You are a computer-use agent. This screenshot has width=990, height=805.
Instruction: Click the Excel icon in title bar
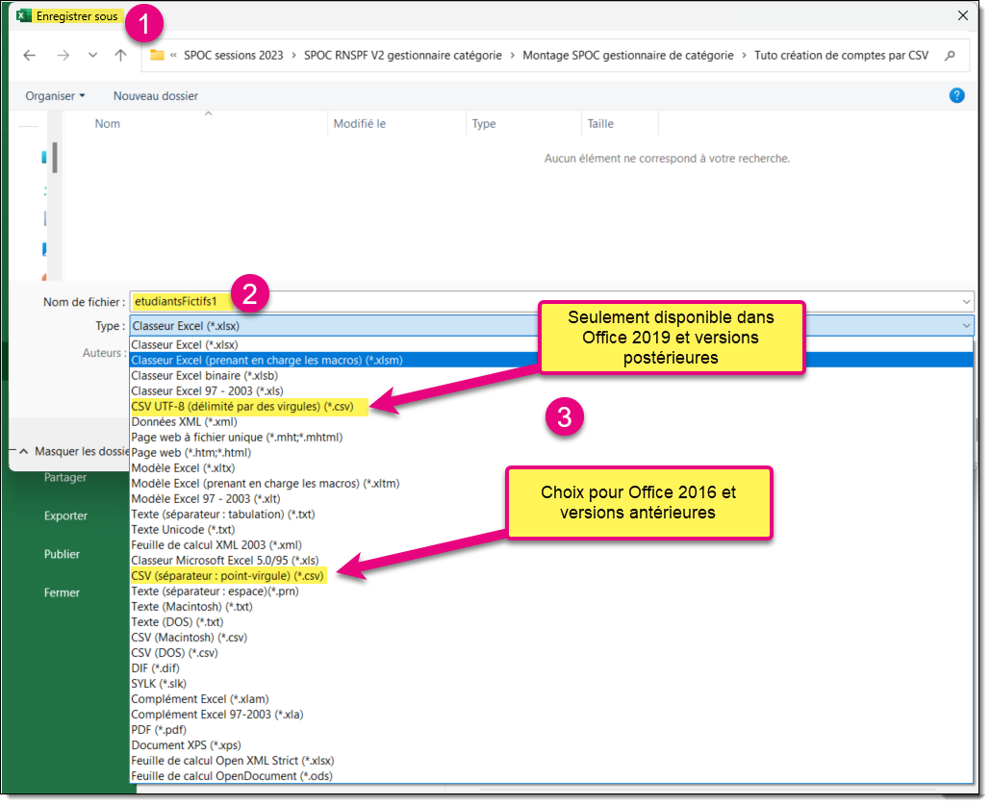click(24, 15)
